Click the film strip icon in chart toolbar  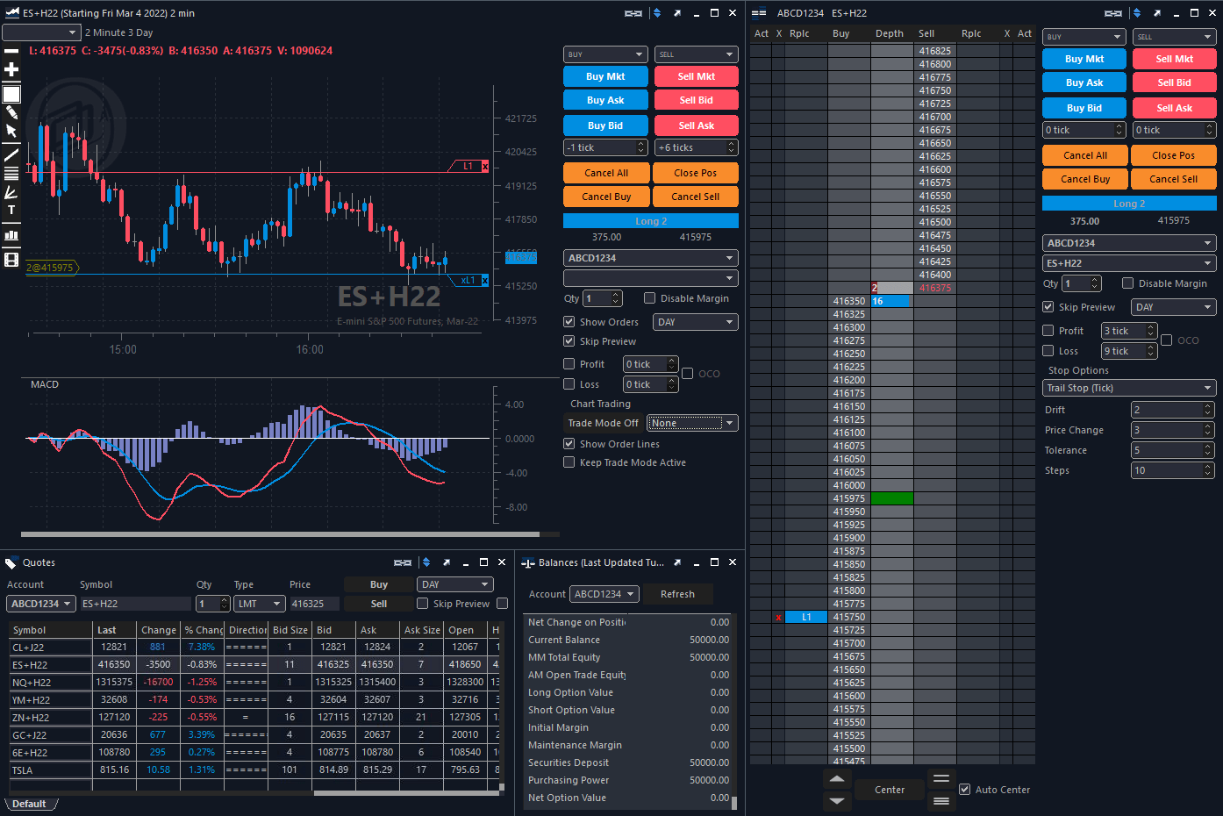pos(11,260)
